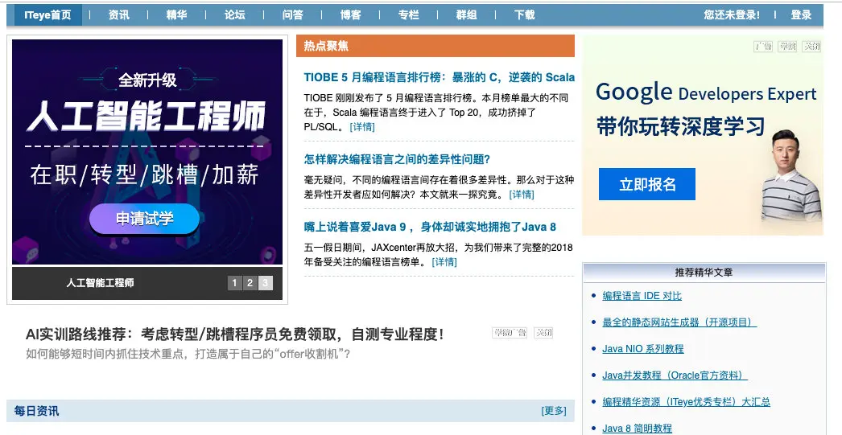This screenshot has width=842, height=435.
Task: Navigate to 论坛 forum
Action: [235, 15]
